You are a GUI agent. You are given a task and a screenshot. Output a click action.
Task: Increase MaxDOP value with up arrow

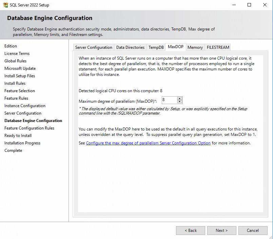click(180, 99)
